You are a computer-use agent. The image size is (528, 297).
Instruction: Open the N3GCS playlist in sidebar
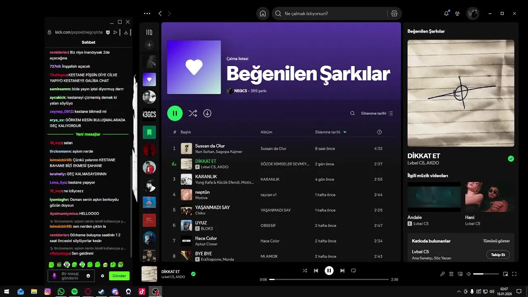point(149,114)
